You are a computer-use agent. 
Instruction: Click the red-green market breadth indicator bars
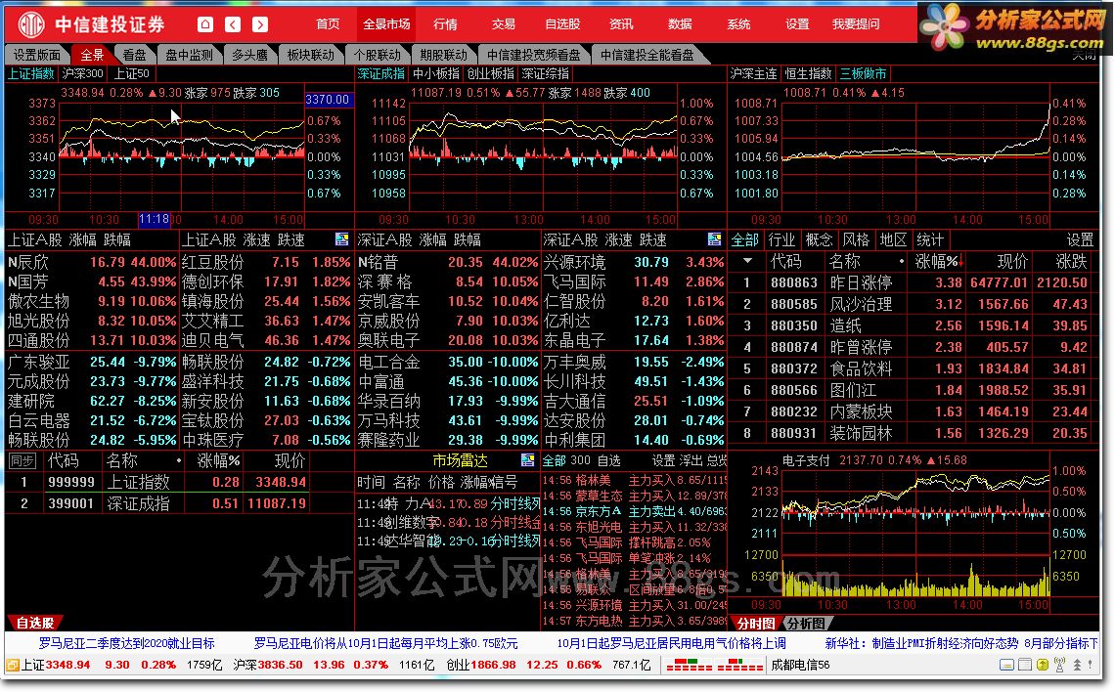(x=715, y=665)
